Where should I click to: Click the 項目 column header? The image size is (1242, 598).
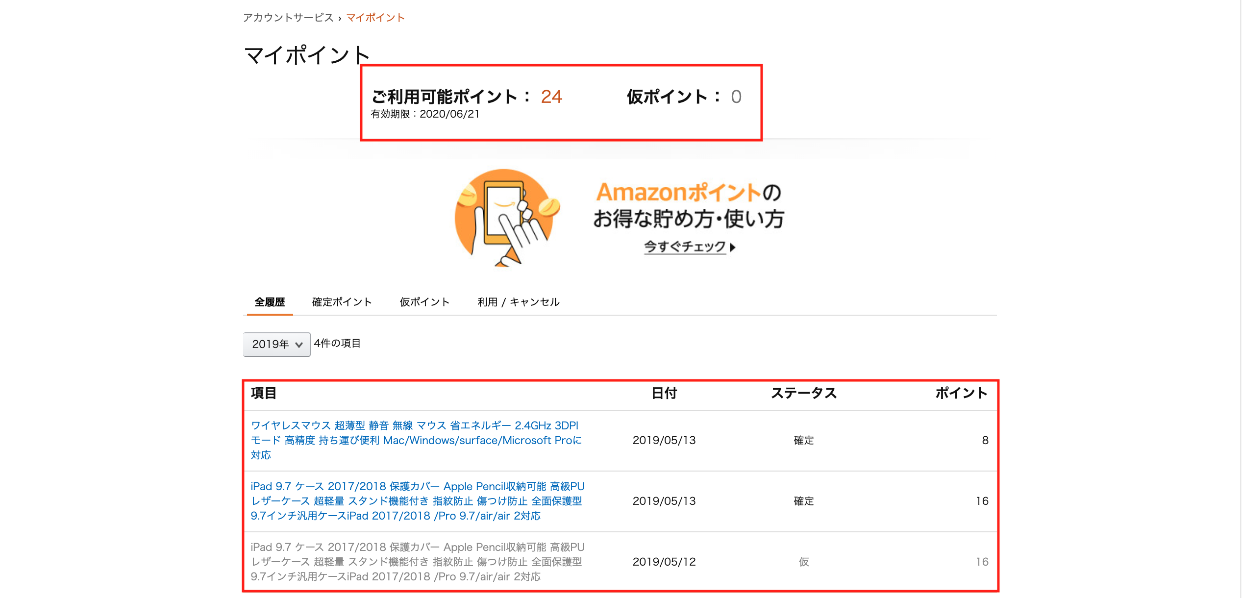click(x=264, y=393)
